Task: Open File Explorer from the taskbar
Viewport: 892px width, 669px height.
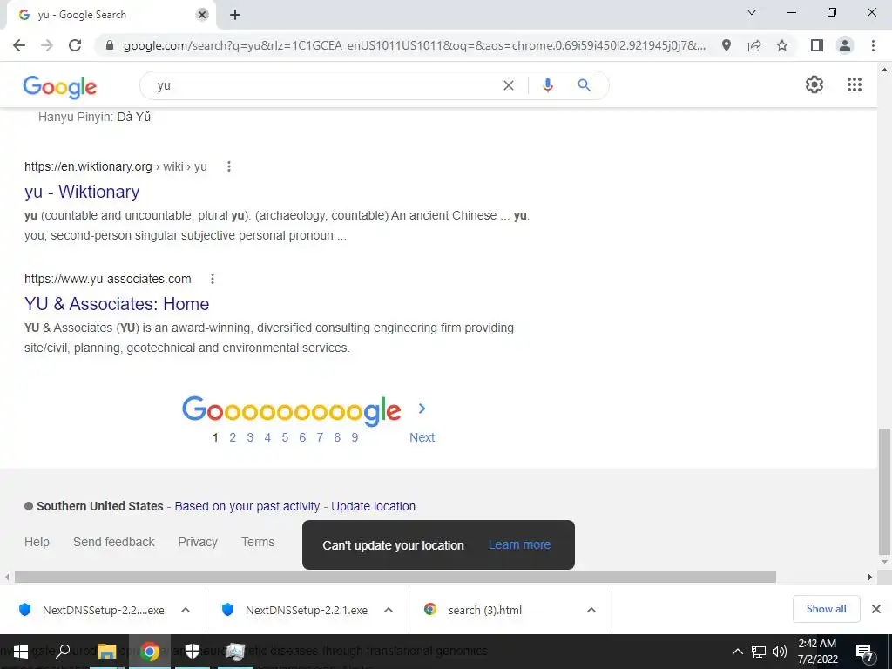Action: 106,652
